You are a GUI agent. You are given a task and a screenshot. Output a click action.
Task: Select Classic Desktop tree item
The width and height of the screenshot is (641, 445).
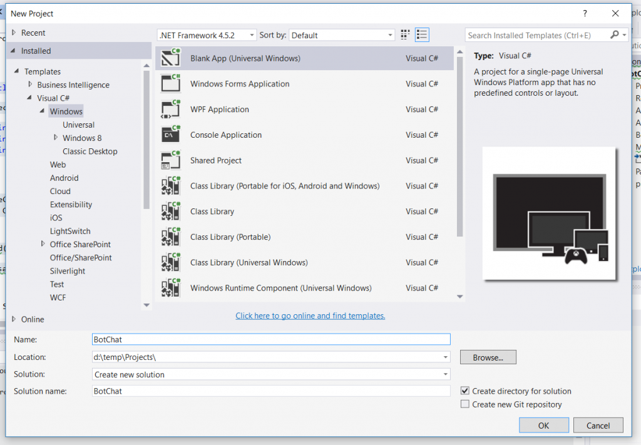90,151
